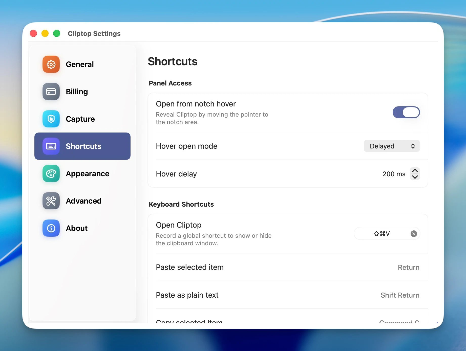466x351 pixels.
Task: Click the Open Cliptop label
Action: point(179,225)
